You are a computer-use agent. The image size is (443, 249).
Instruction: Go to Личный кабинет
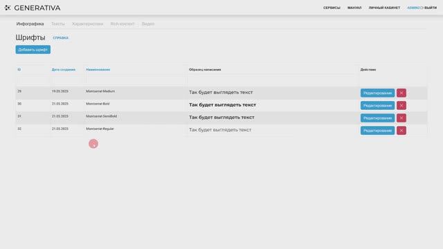[x=384, y=8]
